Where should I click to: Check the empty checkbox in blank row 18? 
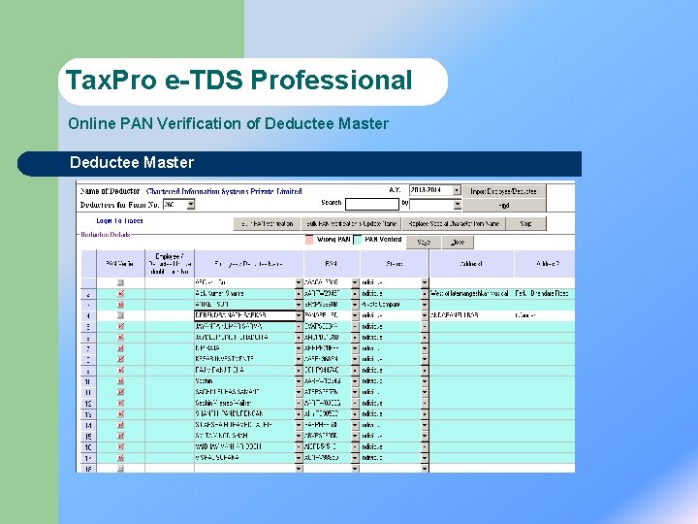(x=120, y=469)
